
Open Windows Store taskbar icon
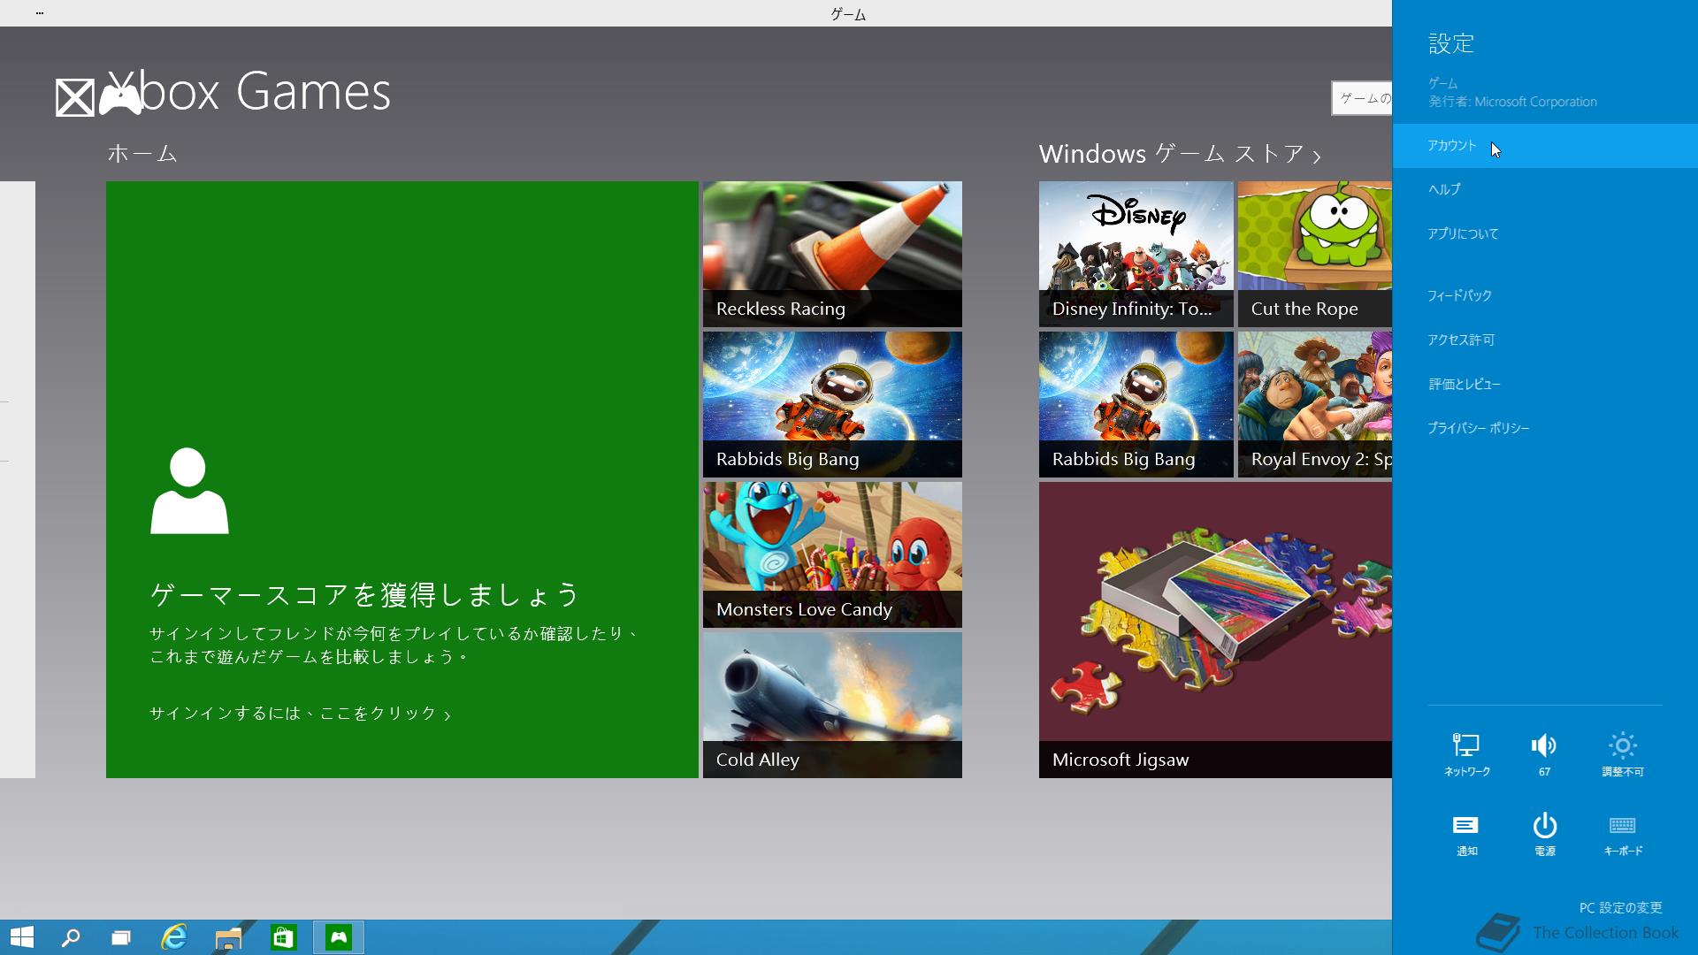[283, 937]
